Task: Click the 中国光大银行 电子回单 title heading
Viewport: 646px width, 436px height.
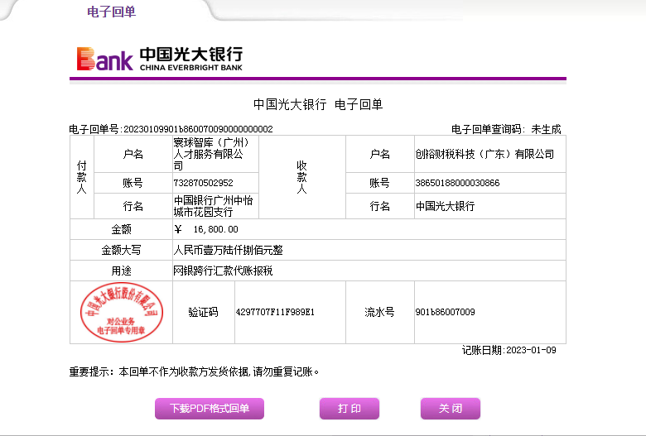Action: [x=318, y=104]
